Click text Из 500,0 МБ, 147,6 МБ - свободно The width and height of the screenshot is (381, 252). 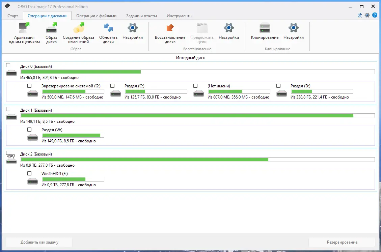click(x=73, y=97)
